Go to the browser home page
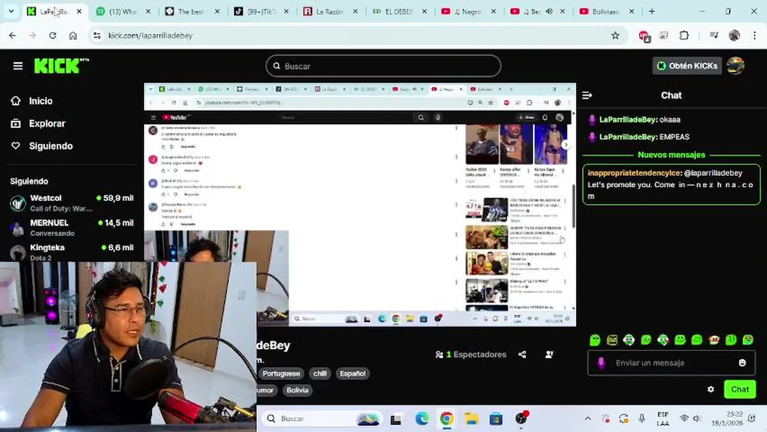Image resolution: width=767 pixels, height=432 pixels. coord(73,35)
